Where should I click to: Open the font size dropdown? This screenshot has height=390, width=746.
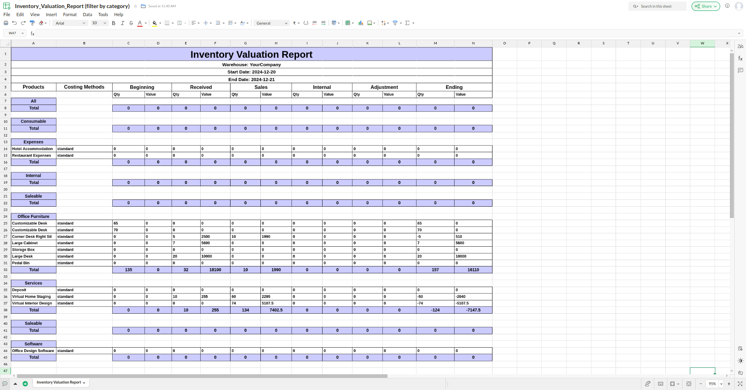pos(99,23)
